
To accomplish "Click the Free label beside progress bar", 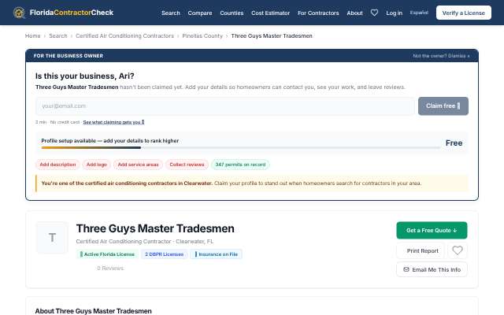I will (454, 143).
